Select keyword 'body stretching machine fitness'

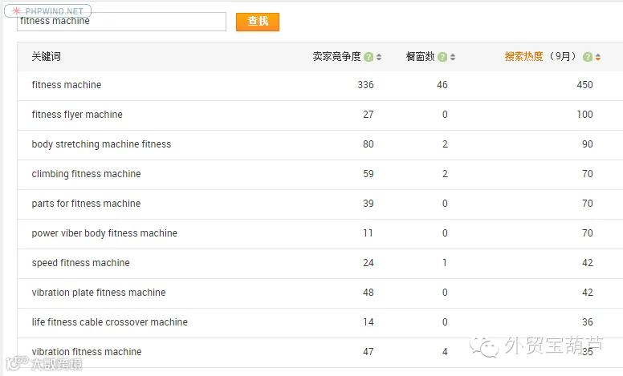point(101,144)
